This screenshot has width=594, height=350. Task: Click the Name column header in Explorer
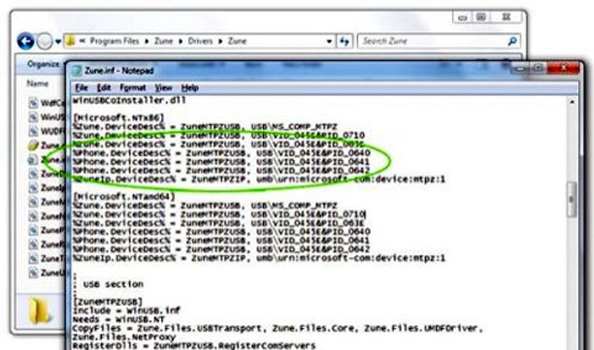tap(37, 83)
